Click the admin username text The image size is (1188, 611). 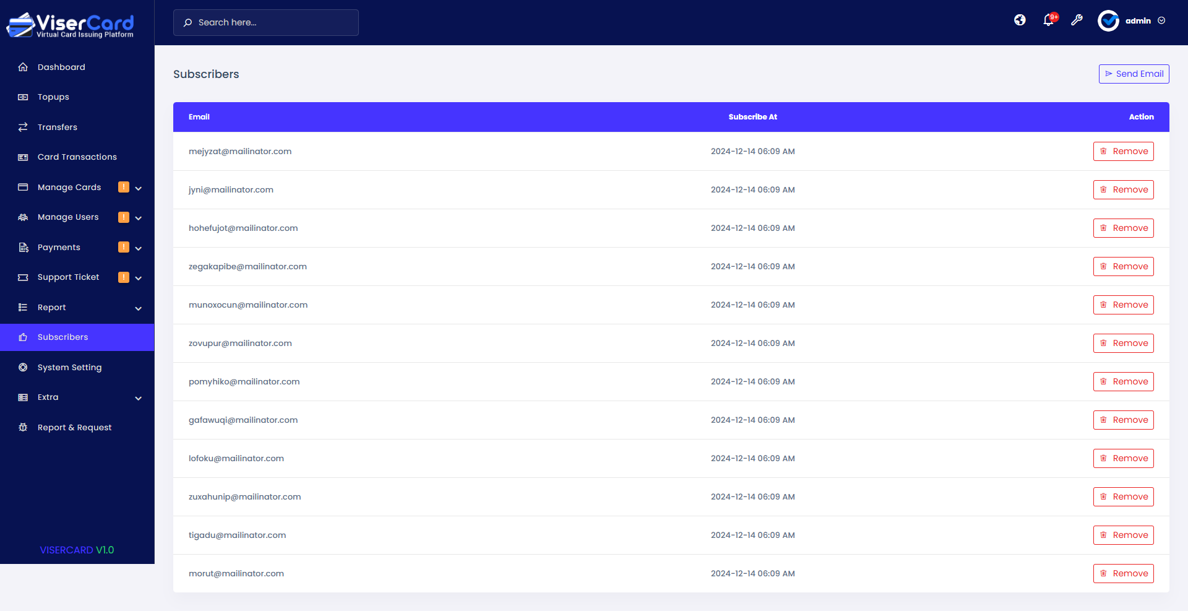click(1138, 20)
